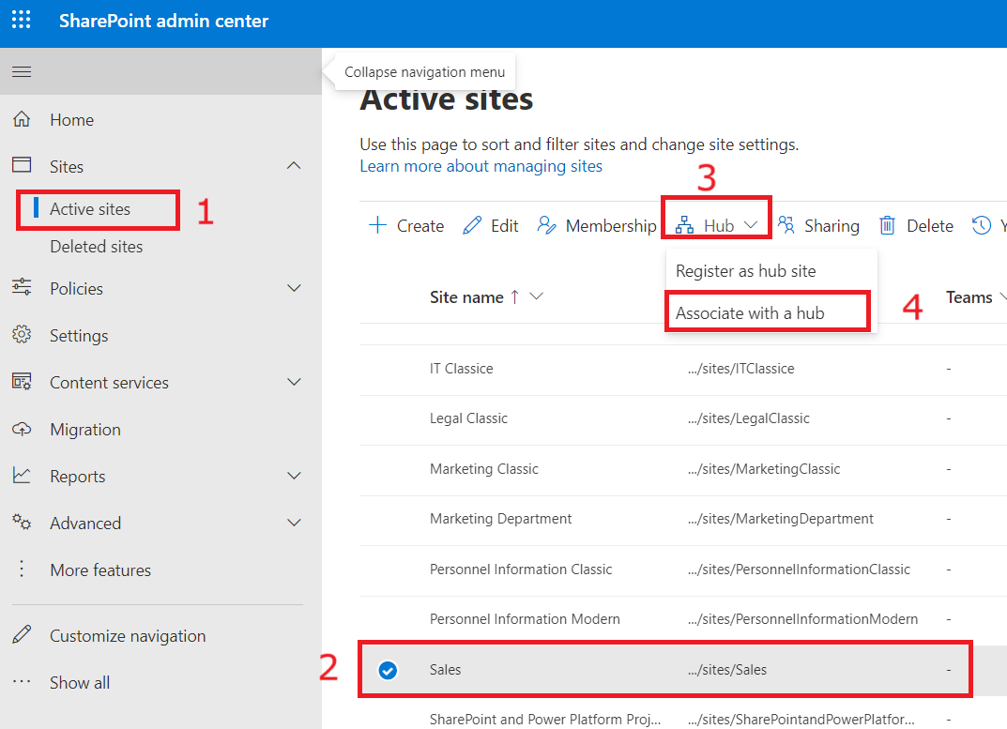Expand the Reports navigation section
The height and width of the screenshot is (729, 1007).
(294, 477)
